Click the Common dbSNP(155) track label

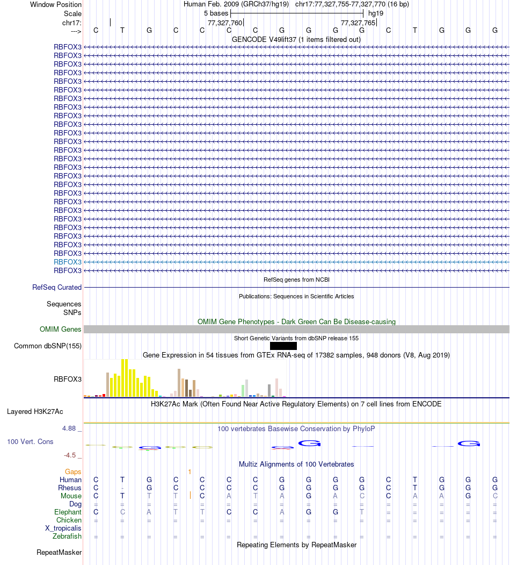click(x=48, y=346)
